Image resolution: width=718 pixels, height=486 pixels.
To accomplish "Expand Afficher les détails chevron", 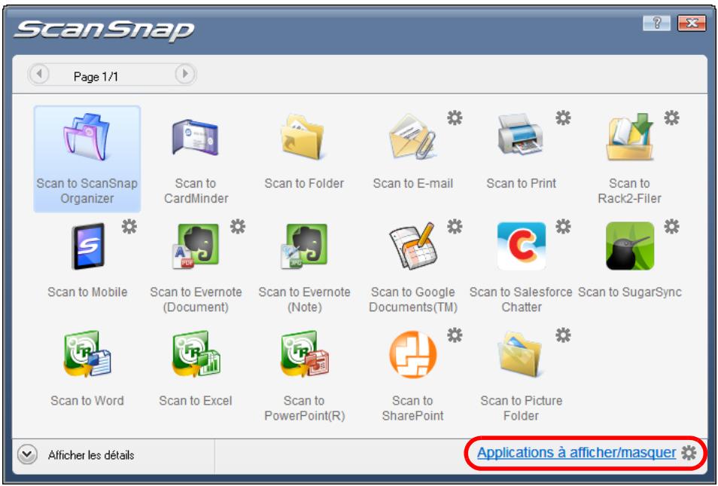I will pyautogui.click(x=27, y=455).
